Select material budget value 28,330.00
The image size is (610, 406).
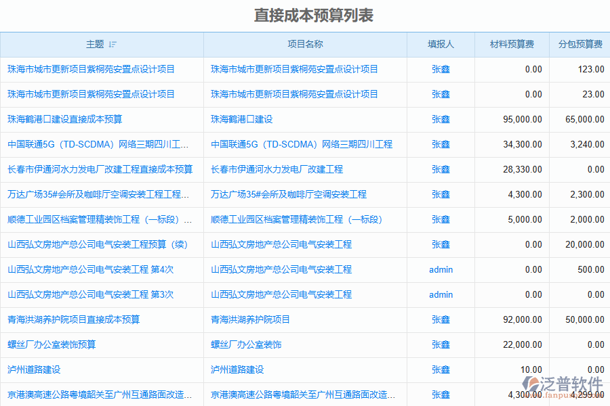coord(523,169)
